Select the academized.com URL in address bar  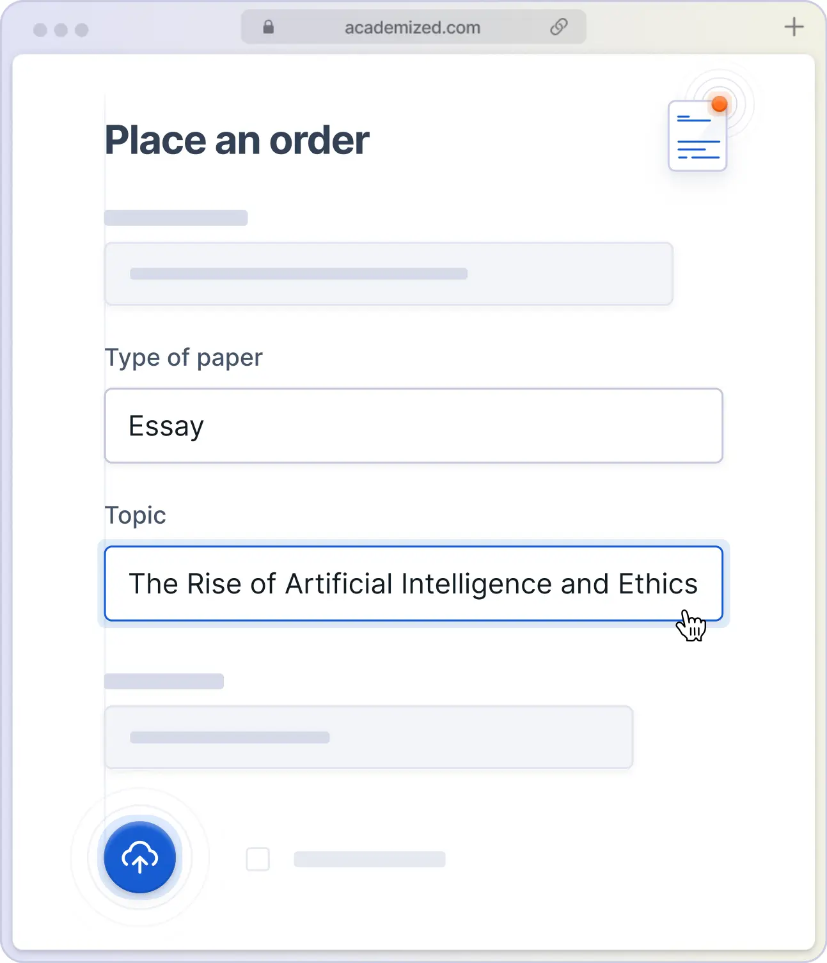pyautogui.click(x=413, y=27)
